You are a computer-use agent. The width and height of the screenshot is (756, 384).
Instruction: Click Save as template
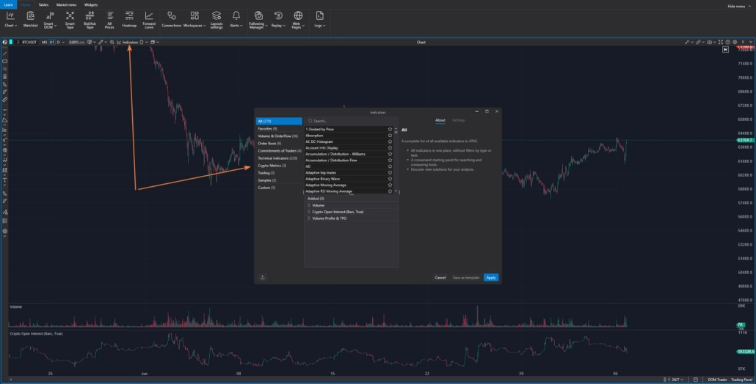pos(466,278)
